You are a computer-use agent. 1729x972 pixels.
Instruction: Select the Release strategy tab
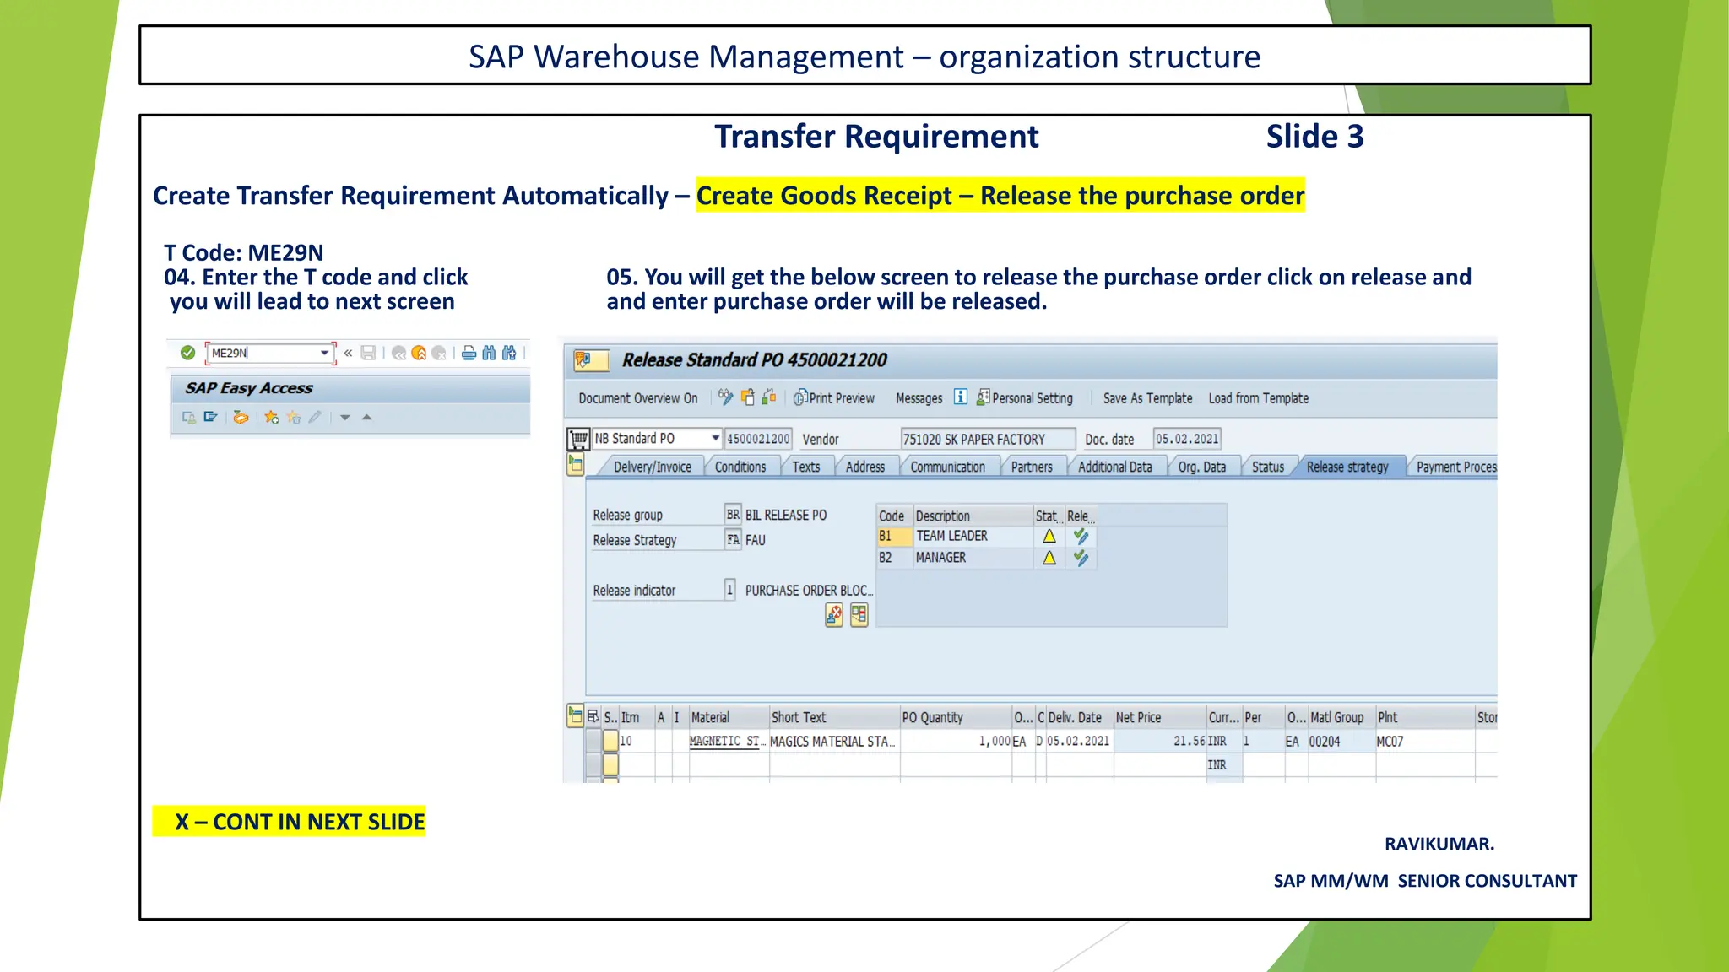[x=1347, y=467]
